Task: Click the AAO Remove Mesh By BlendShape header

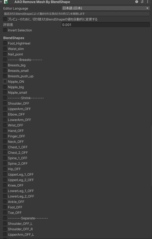Action: point(42,2)
